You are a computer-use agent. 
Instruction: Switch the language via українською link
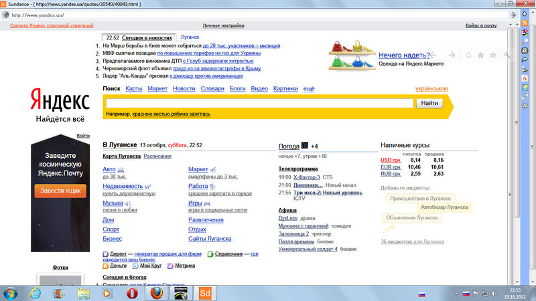431,88
